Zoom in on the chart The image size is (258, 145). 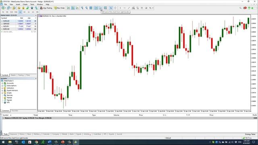click(x=82, y=8)
